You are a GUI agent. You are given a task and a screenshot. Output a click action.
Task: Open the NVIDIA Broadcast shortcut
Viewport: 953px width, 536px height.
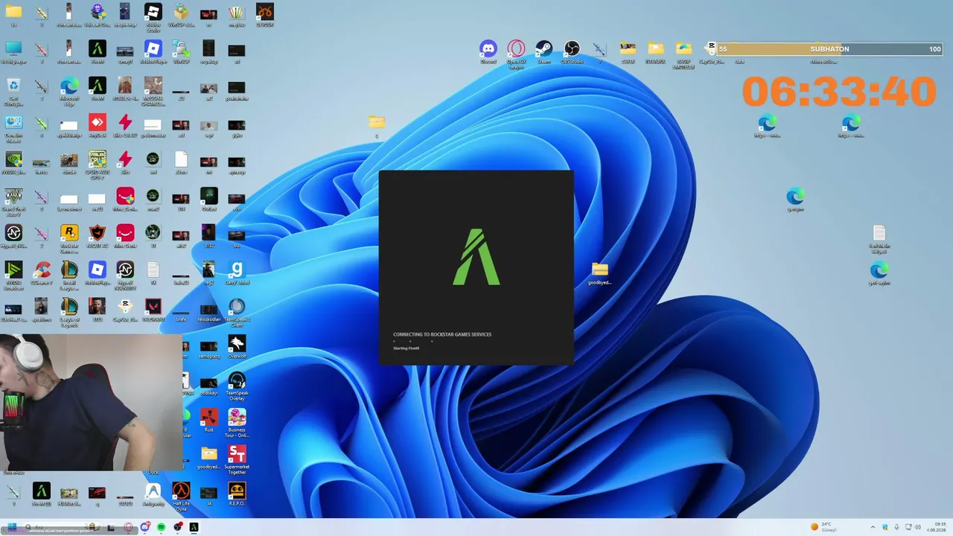(x=13, y=275)
